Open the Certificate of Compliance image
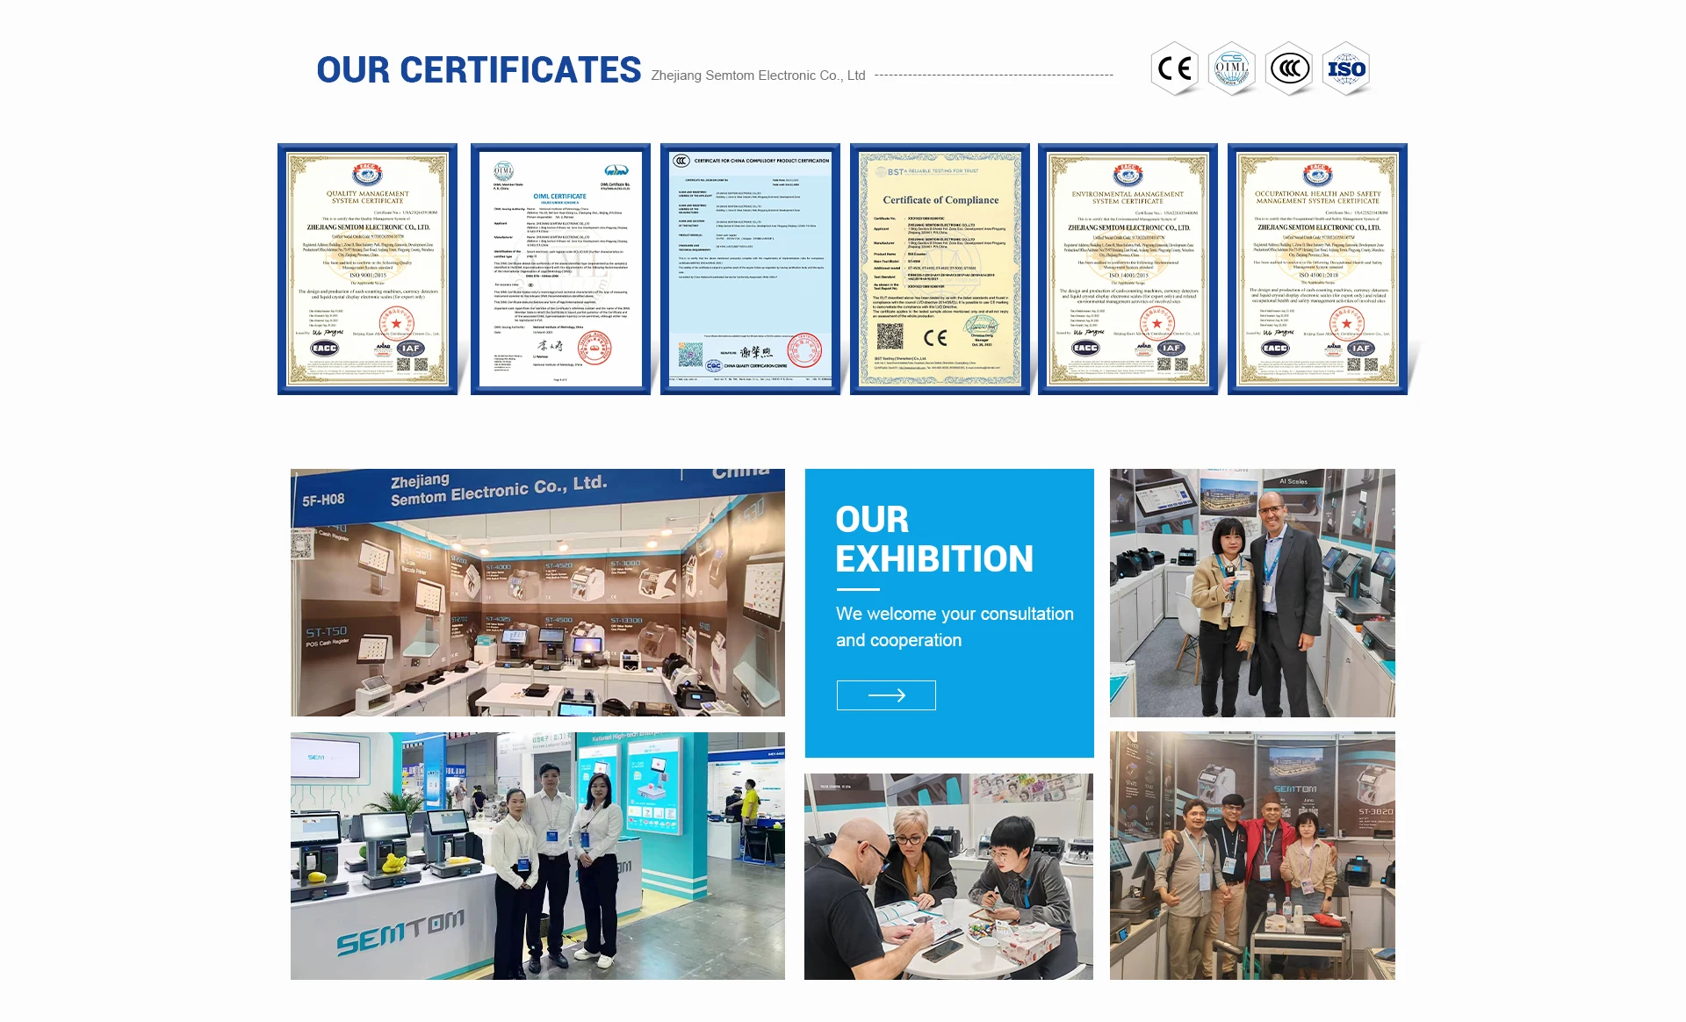This screenshot has height=1022, width=1686. click(x=940, y=269)
